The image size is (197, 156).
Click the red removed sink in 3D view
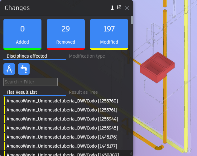(157, 67)
